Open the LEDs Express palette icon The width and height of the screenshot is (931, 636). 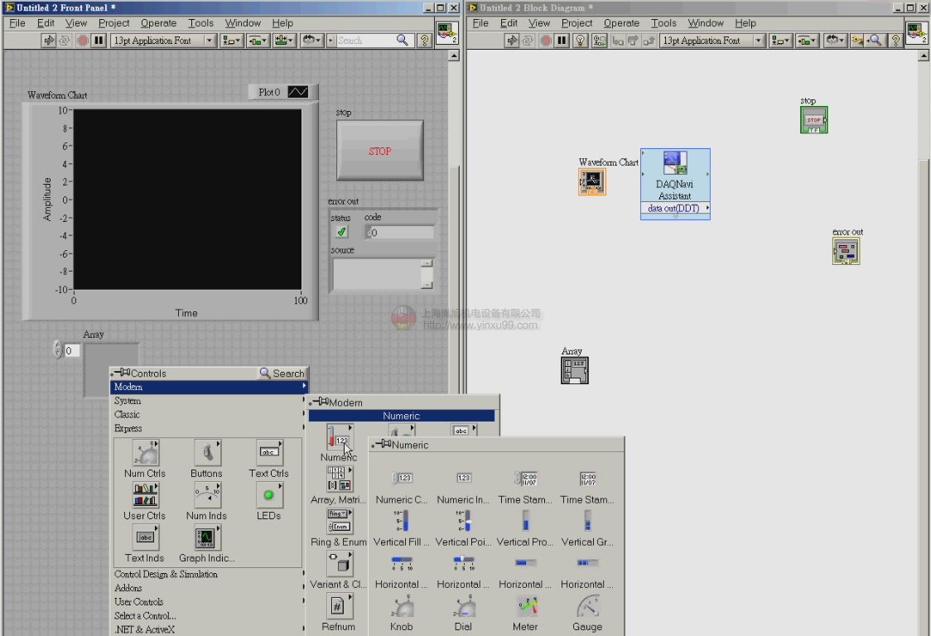click(x=268, y=496)
